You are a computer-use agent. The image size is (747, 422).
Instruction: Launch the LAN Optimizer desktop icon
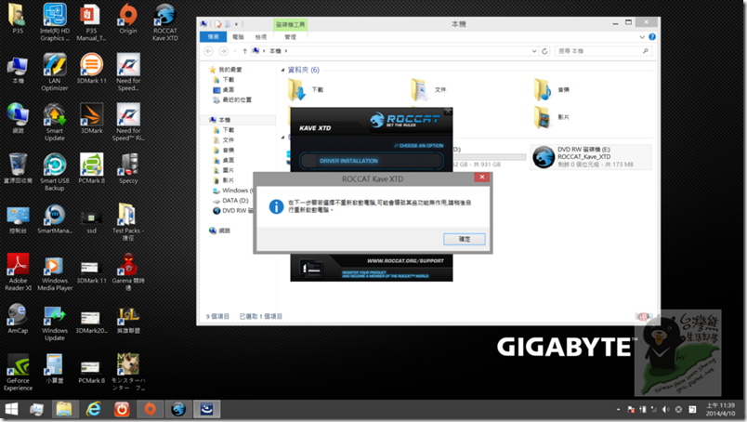(x=54, y=72)
